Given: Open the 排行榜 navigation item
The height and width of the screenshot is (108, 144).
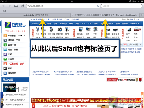Looking at the screenshot, I should [125, 24].
